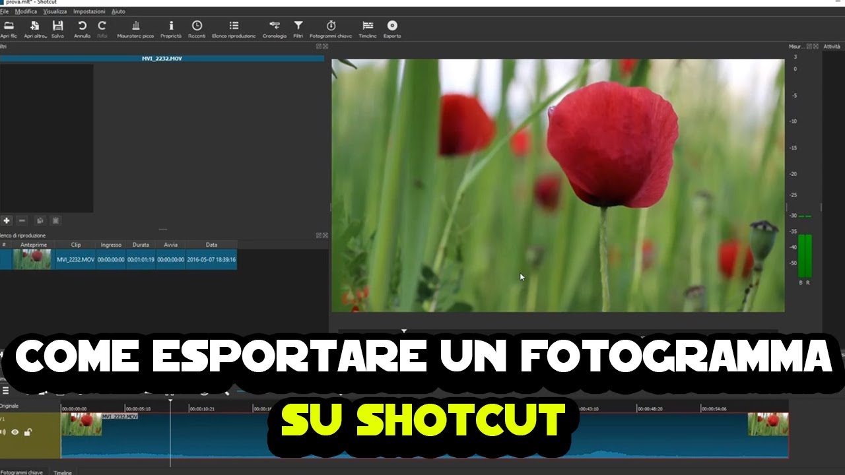Open the Misuratore picco audio meter
The width and height of the screenshot is (845, 475).
(135, 29)
